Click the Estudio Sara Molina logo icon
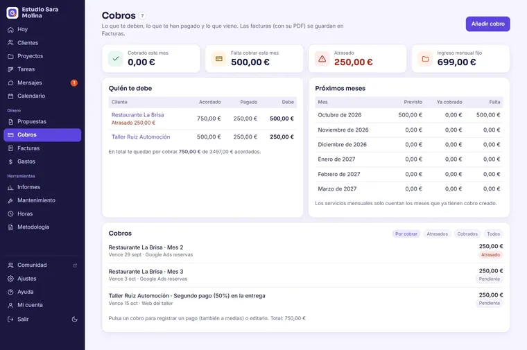Viewport: 527px width, 350px height. (12, 12)
